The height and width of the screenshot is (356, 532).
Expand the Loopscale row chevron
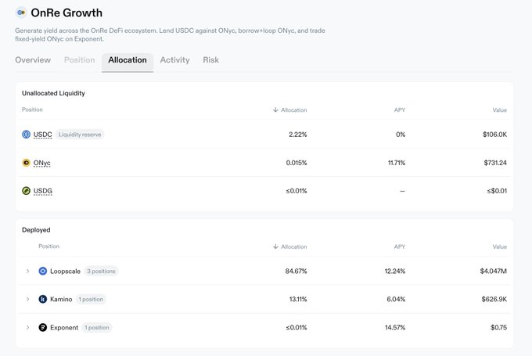click(28, 271)
